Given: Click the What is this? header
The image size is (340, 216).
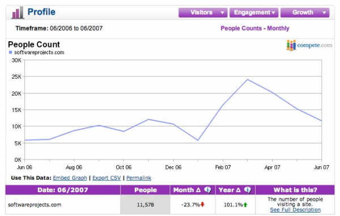Looking at the screenshot, I should pos(295,190).
